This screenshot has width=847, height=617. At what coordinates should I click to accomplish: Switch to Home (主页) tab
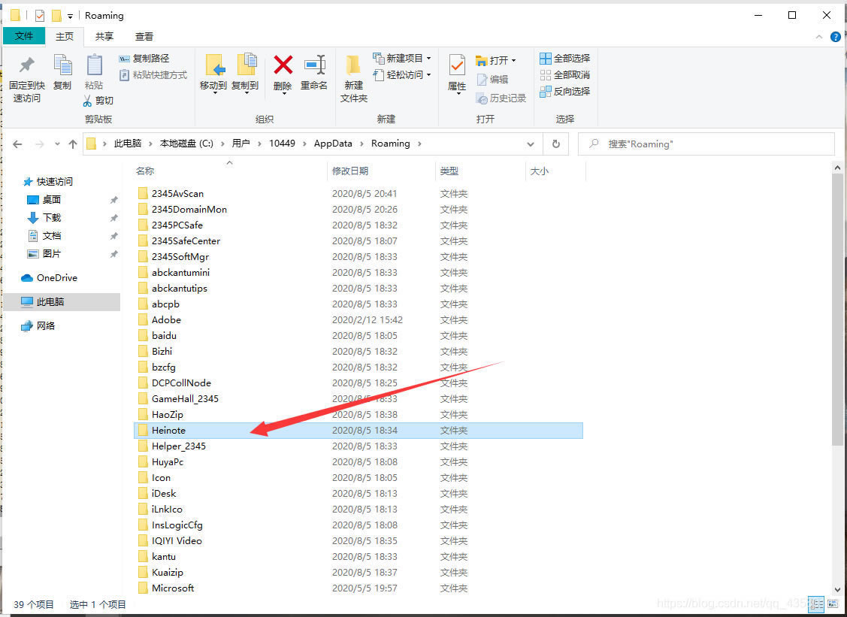(x=65, y=36)
